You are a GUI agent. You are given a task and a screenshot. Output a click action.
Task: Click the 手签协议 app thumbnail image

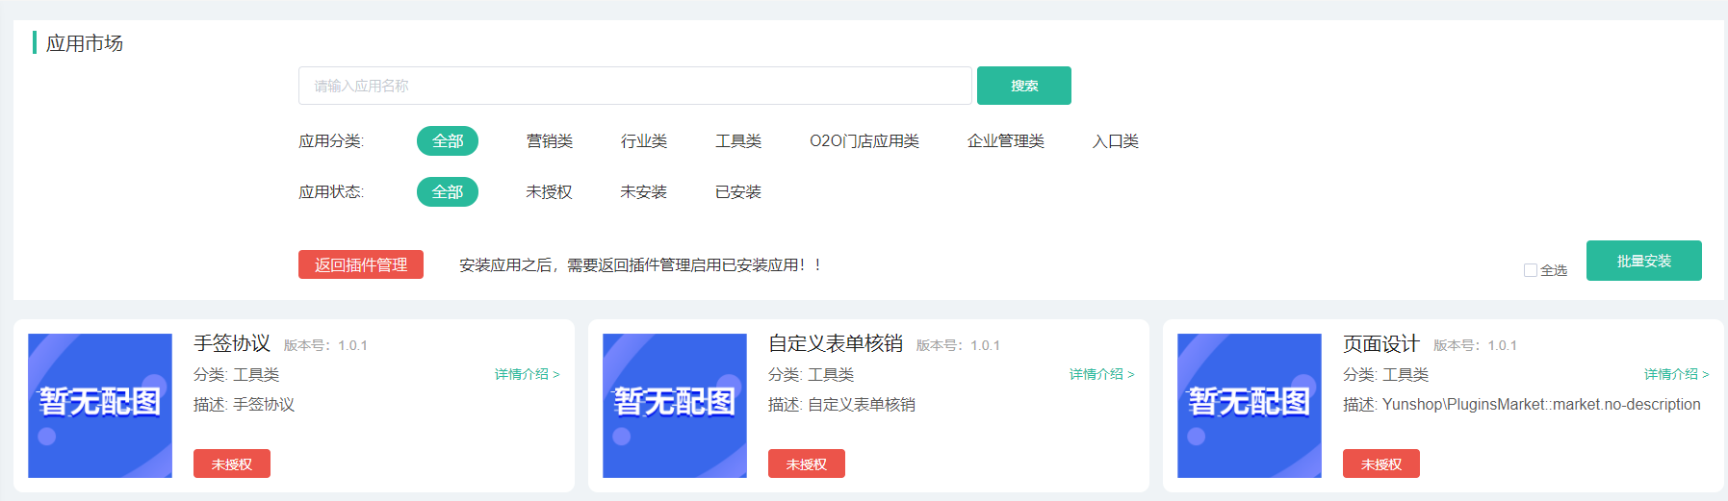click(100, 405)
